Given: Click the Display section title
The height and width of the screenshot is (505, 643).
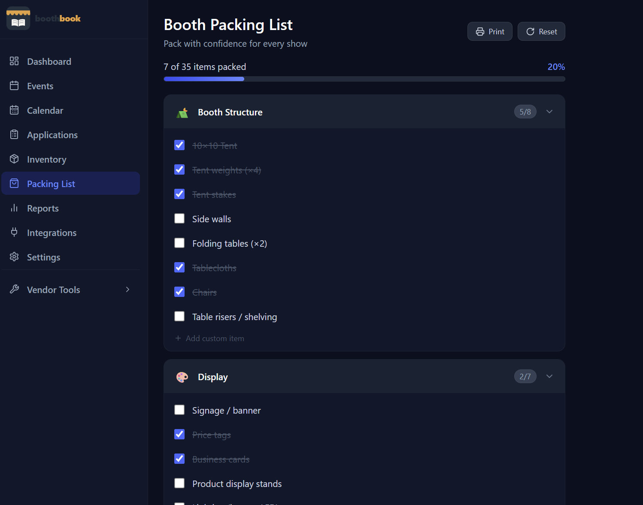Looking at the screenshot, I should [213, 377].
